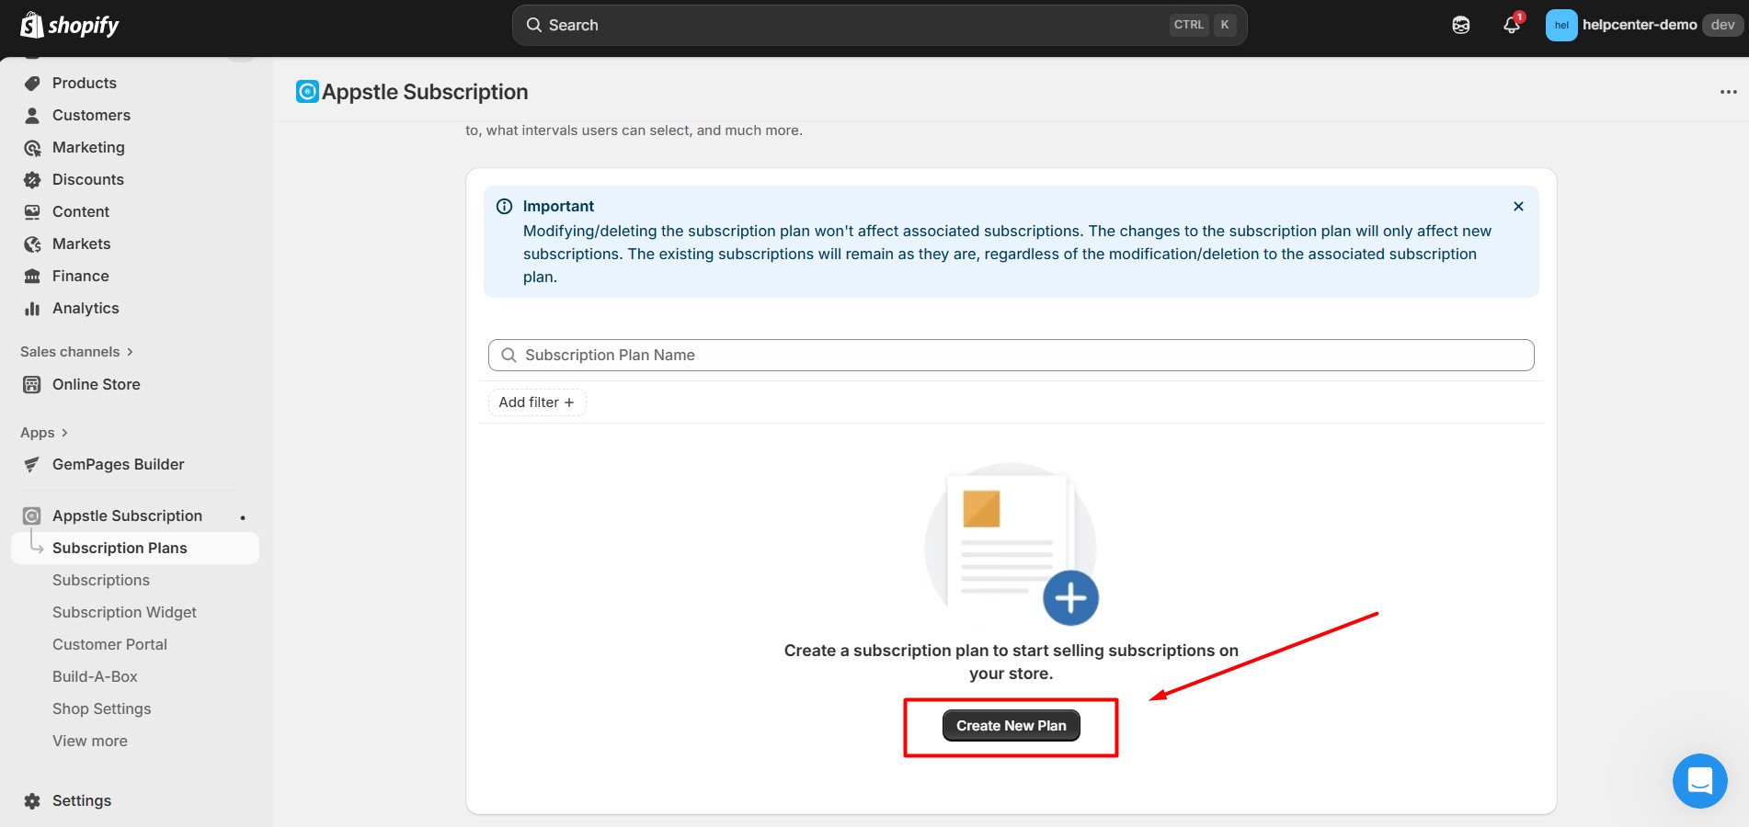Open the Markets section

[x=82, y=244]
